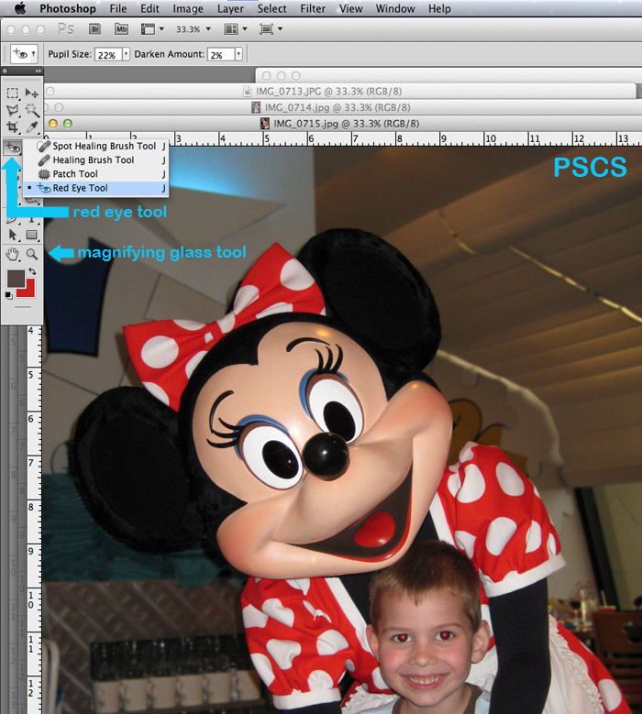Select the Crop tool
Viewport: 642px width, 714px height.
pyautogui.click(x=12, y=127)
